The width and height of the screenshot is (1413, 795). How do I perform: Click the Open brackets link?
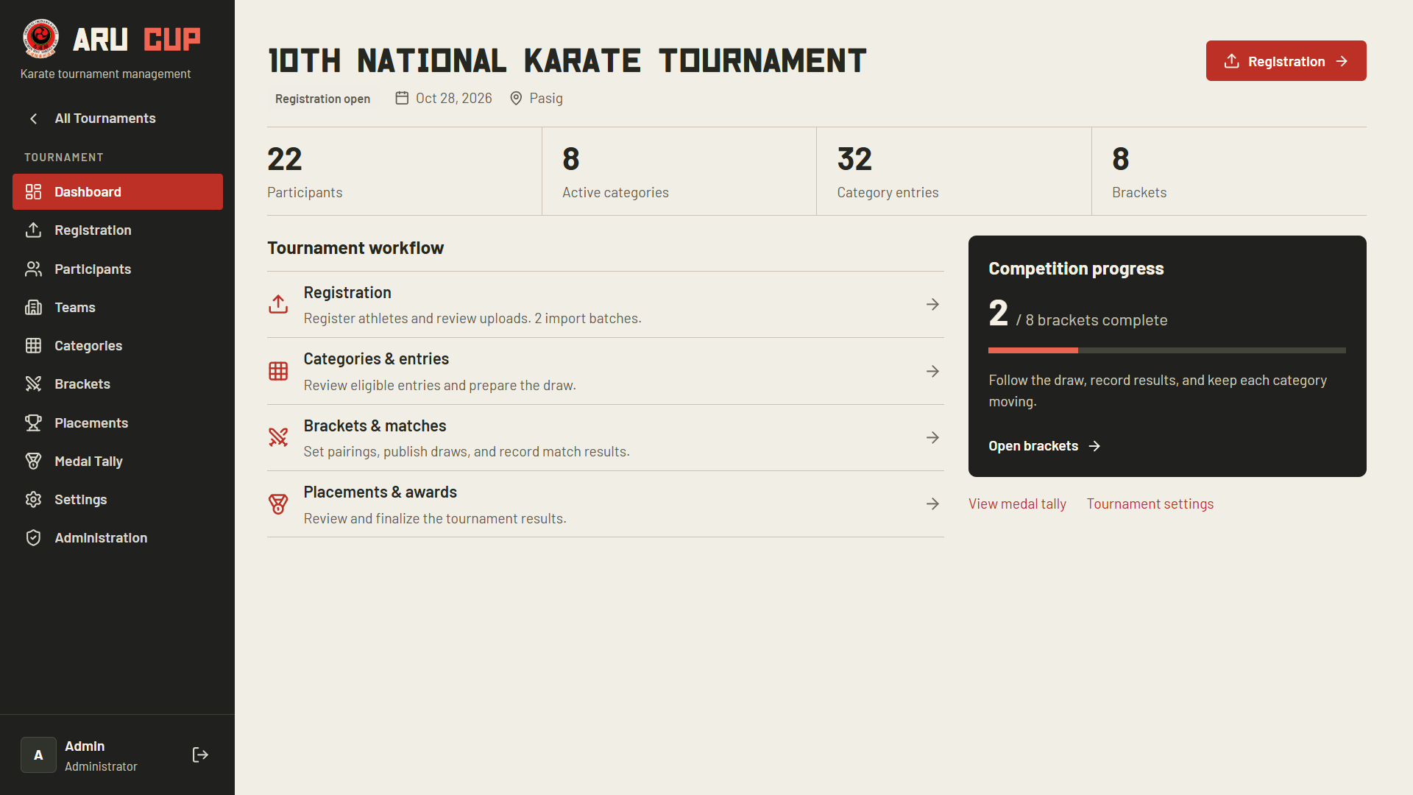pos(1044,446)
